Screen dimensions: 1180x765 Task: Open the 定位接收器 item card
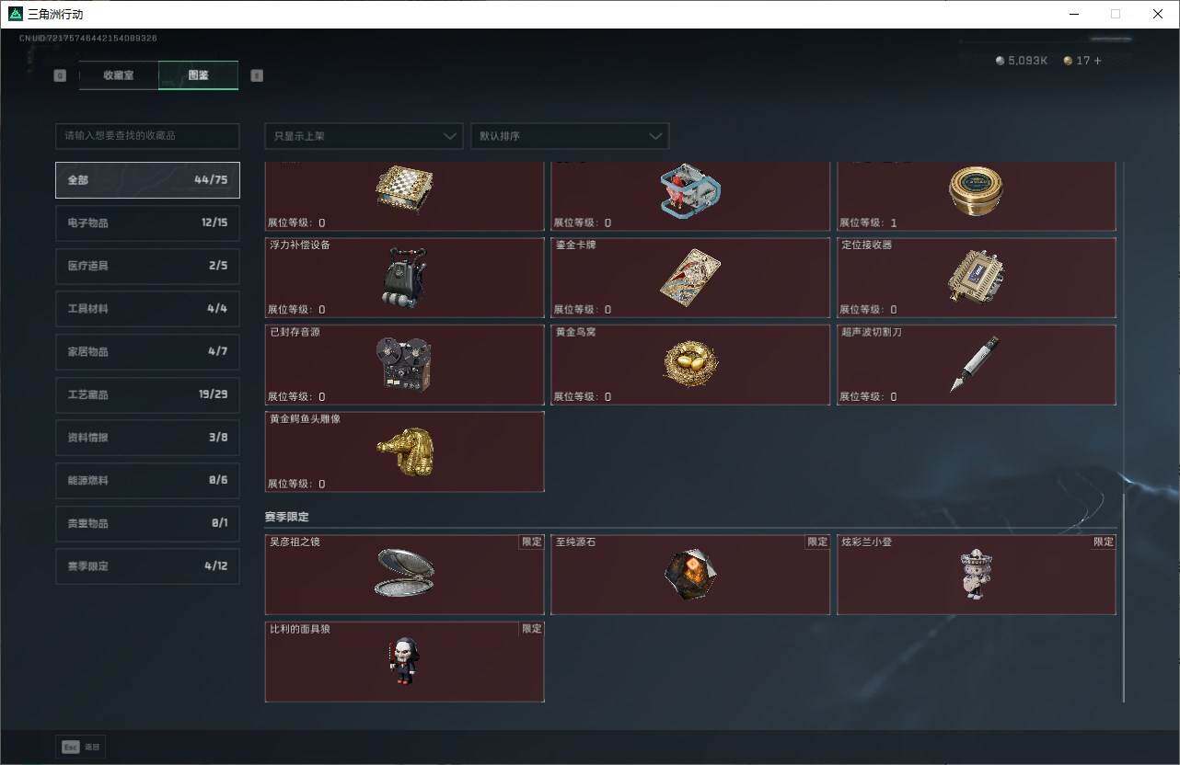click(x=977, y=278)
